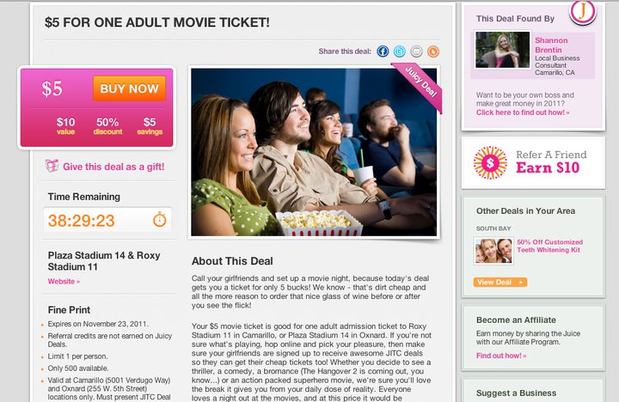Click the circular J logo badge

[583, 11]
